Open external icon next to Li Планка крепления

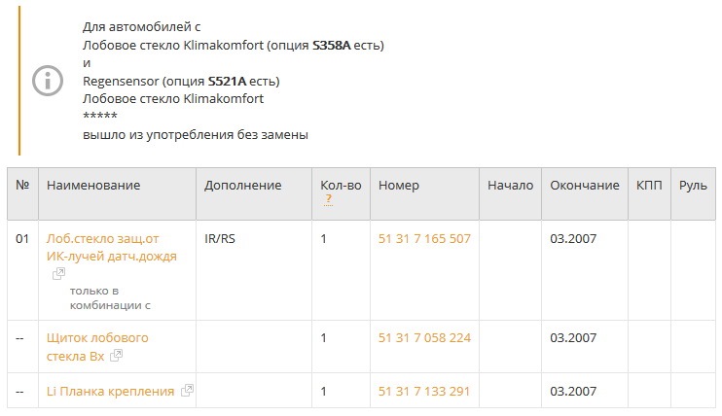[x=188, y=391]
